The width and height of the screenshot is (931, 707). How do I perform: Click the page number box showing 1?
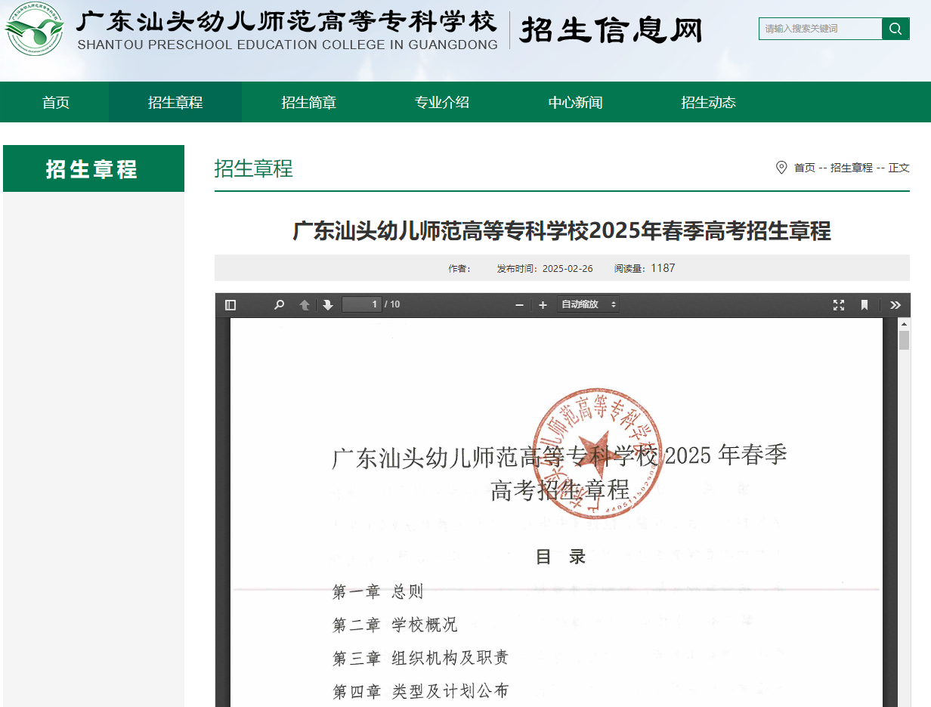[363, 304]
